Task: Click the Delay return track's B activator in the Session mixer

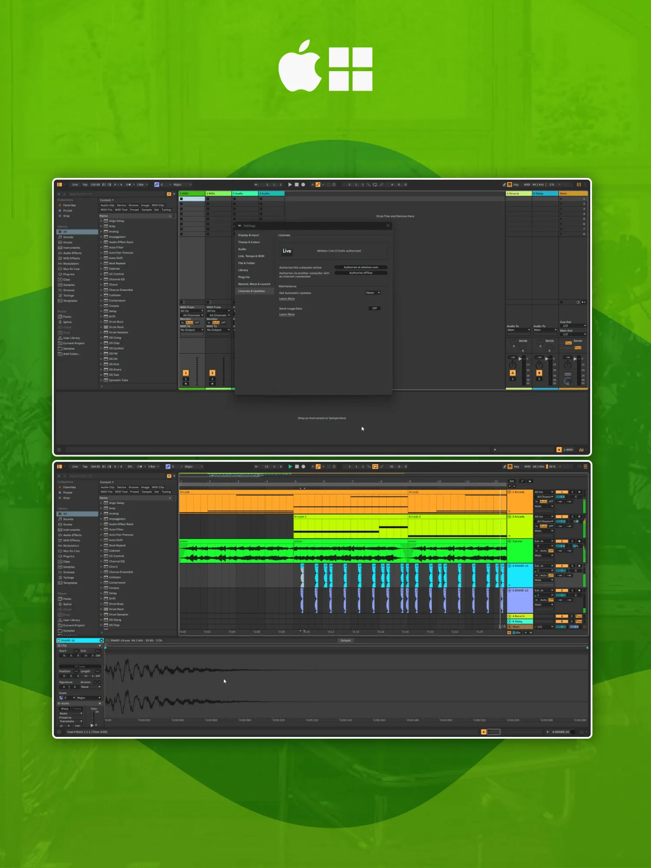Action: coord(539,373)
